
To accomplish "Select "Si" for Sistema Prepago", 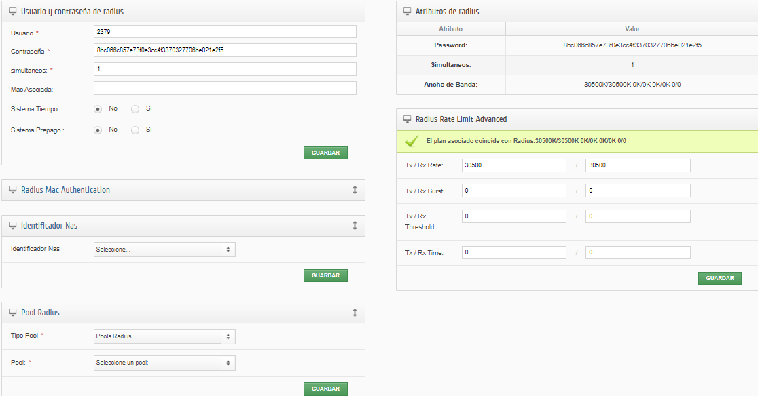I will point(134,130).
